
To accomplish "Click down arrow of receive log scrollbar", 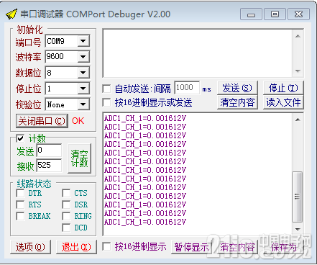I will (298, 229).
